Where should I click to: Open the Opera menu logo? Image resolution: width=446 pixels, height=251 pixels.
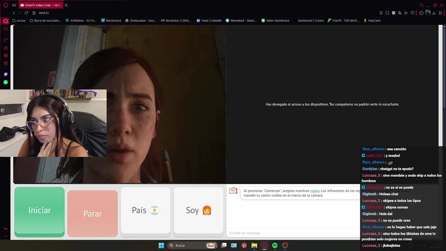6,5
